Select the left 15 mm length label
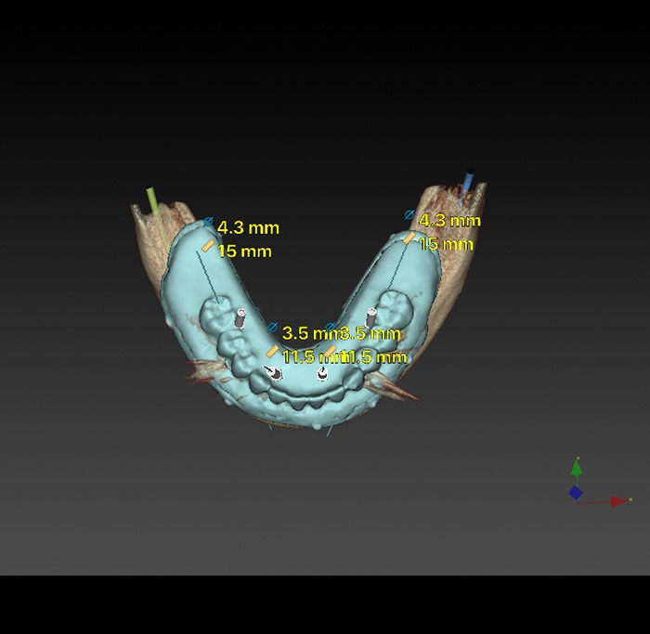650x634 pixels. [244, 251]
